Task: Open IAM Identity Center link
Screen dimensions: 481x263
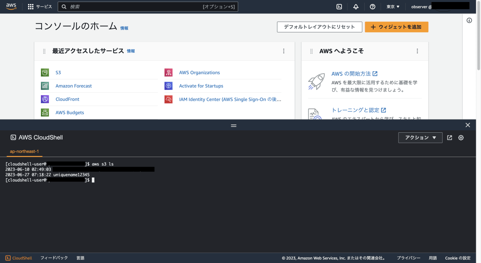Action: pos(230,99)
